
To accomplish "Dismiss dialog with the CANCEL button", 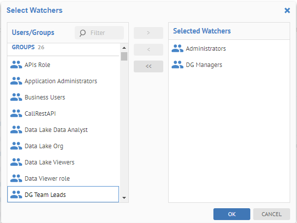I will pos(271,214).
